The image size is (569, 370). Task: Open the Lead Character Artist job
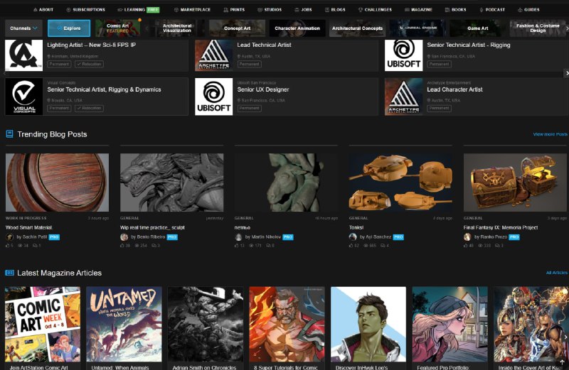click(454, 89)
